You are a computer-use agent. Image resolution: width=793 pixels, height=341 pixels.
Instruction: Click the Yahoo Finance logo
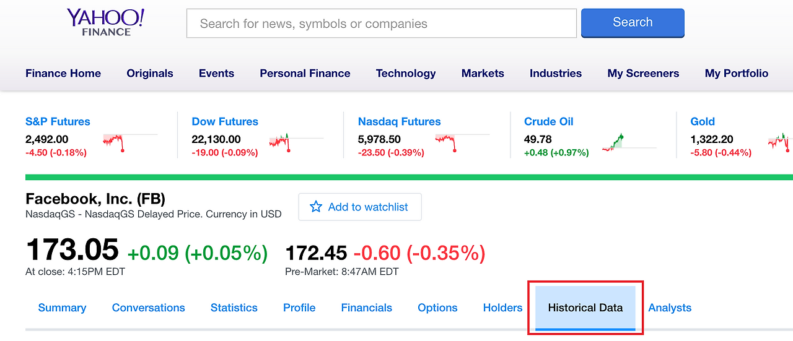click(105, 22)
